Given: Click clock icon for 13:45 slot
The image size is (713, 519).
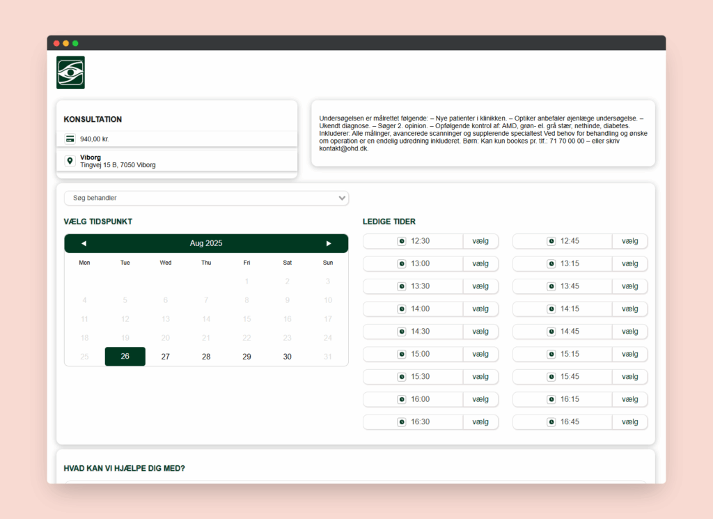Looking at the screenshot, I should tap(551, 286).
